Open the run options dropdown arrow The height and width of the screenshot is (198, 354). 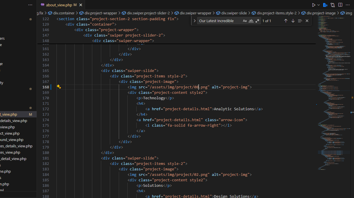[x=318, y=5]
